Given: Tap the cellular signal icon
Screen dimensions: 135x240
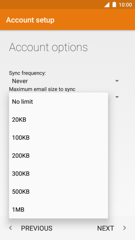Looking at the screenshot, I should coord(107,5).
